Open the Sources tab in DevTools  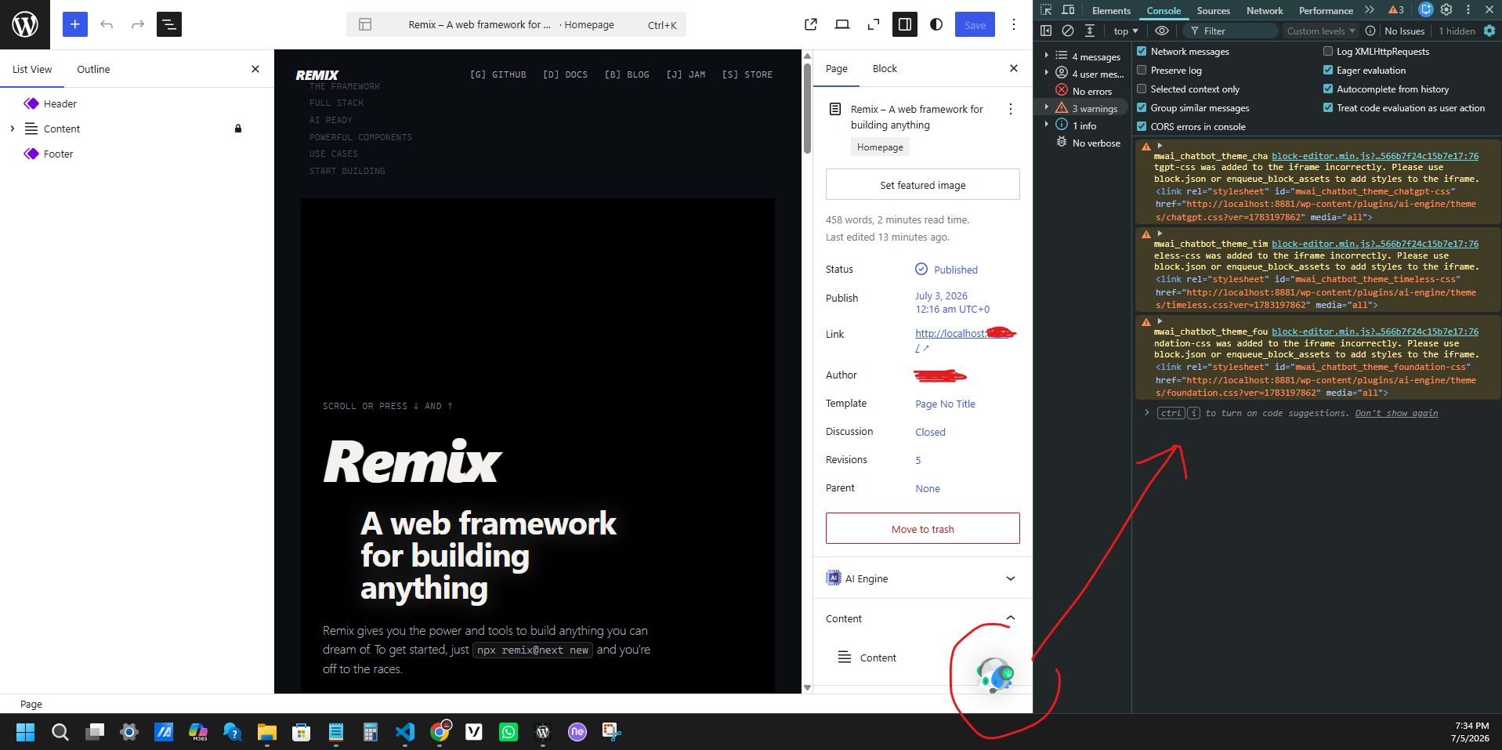[x=1213, y=11]
